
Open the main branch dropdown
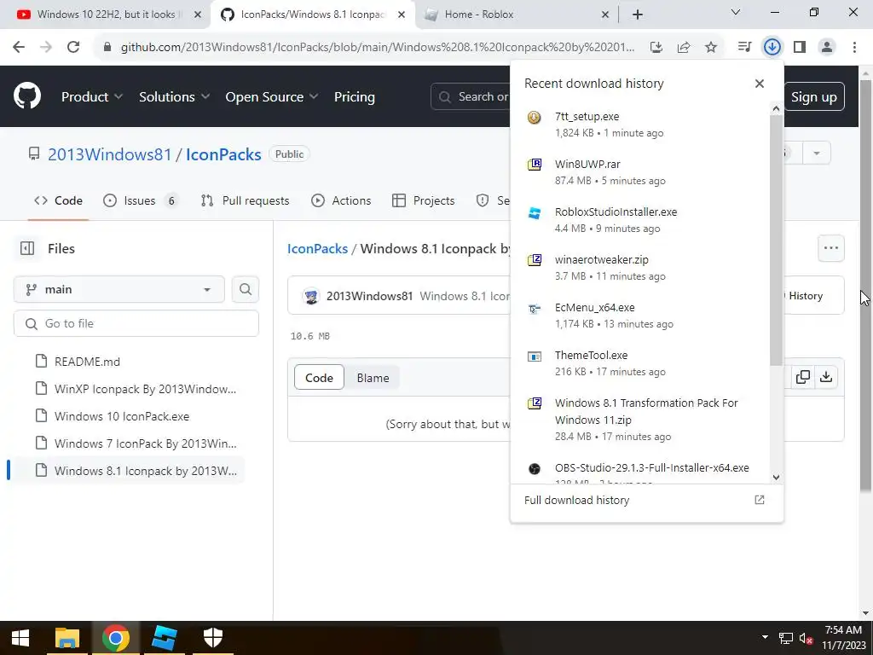coord(119,290)
